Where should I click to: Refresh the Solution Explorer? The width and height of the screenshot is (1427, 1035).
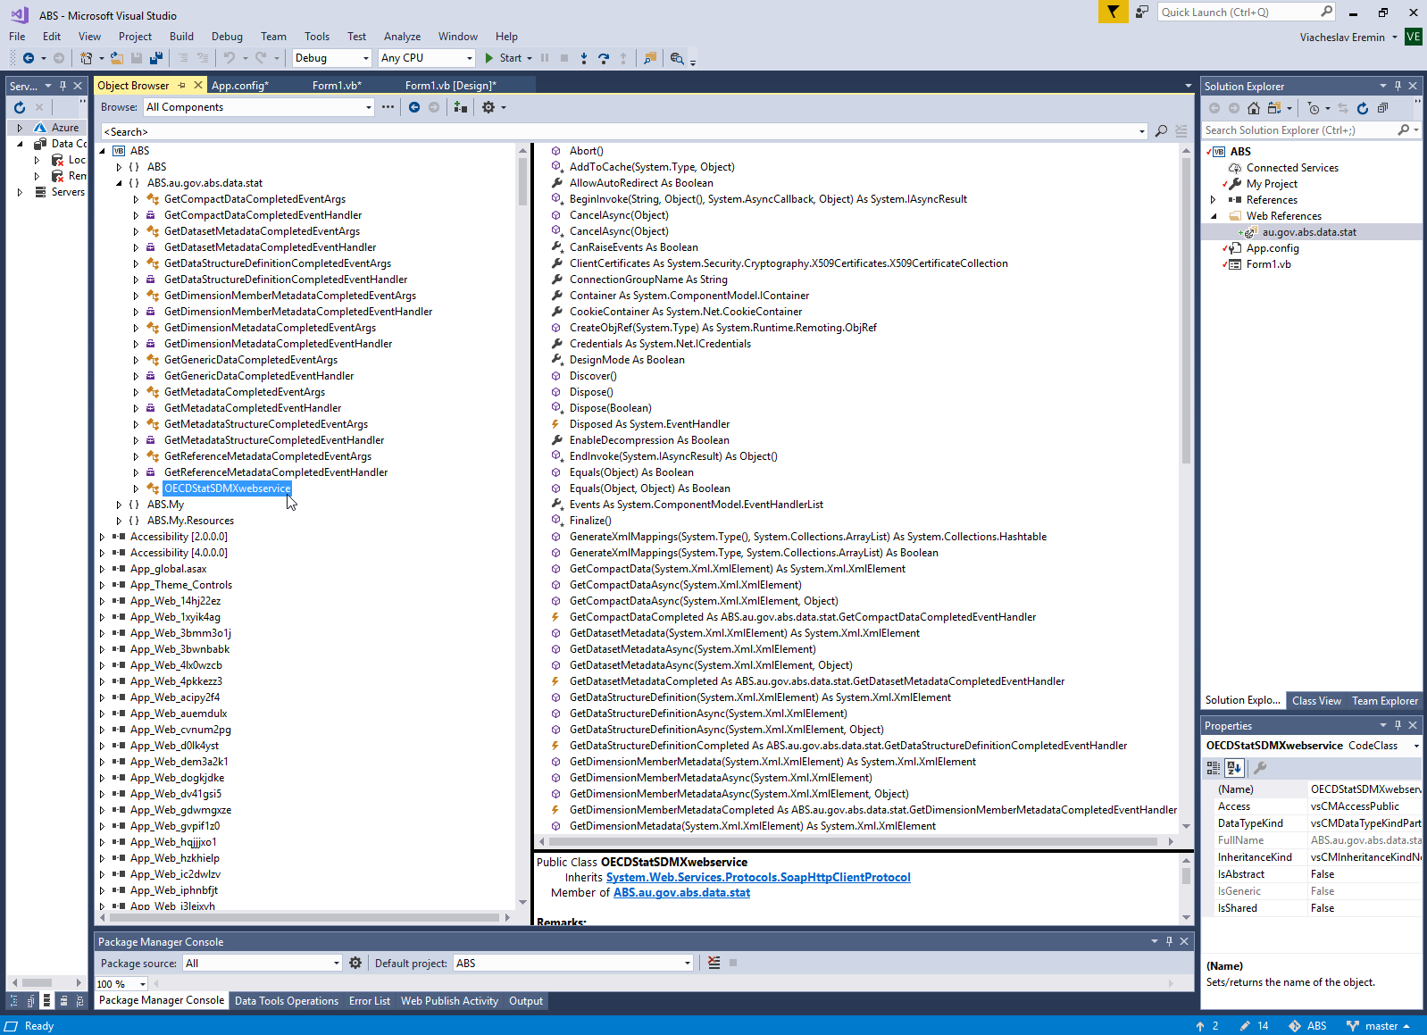[1363, 108]
